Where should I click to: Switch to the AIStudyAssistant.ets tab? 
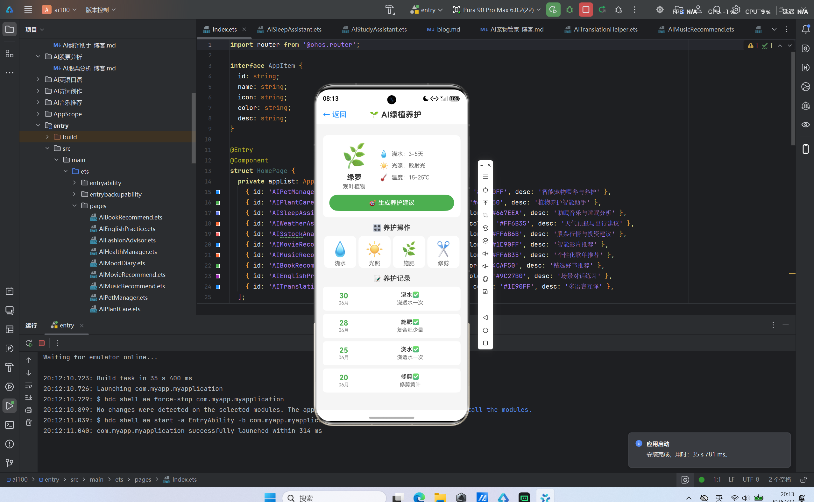click(x=374, y=29)
